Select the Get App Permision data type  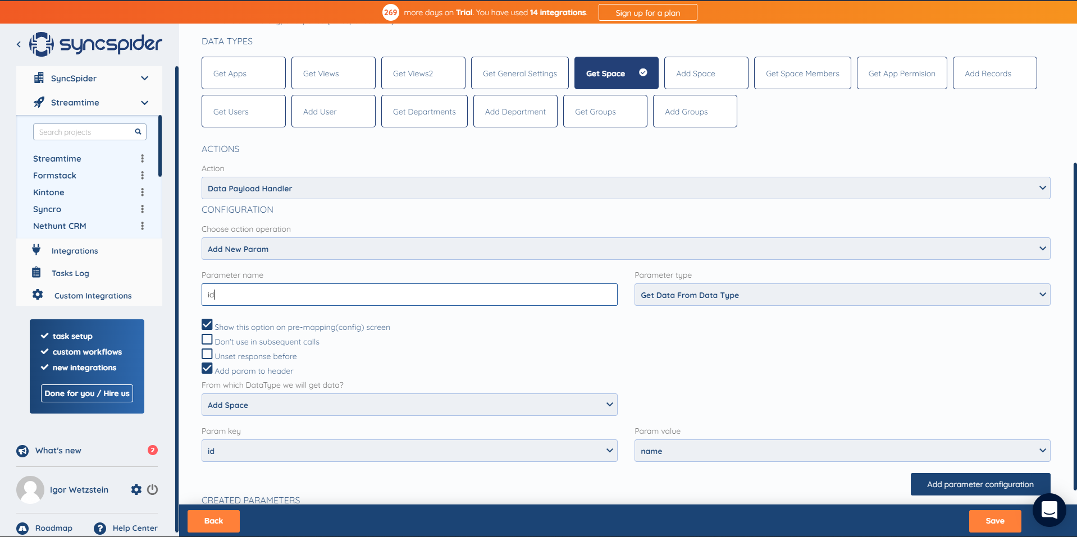pos(902,73)
